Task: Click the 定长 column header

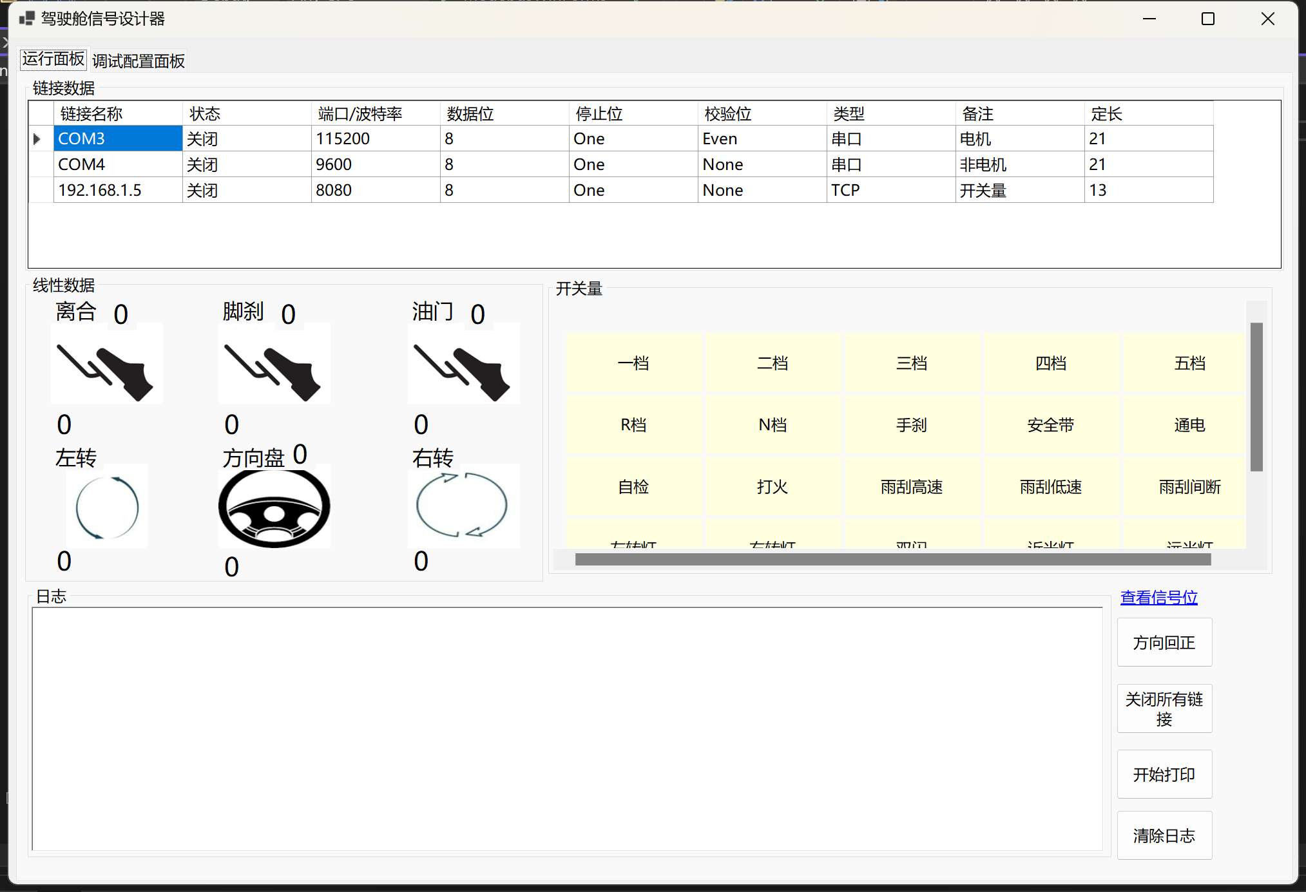Action: click(1149, 113)
